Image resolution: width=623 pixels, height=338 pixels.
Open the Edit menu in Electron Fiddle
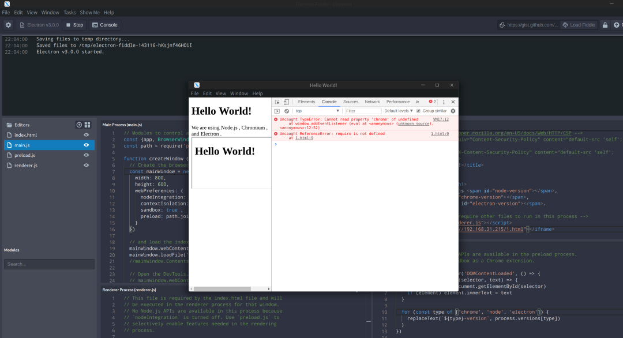point(18,12)
